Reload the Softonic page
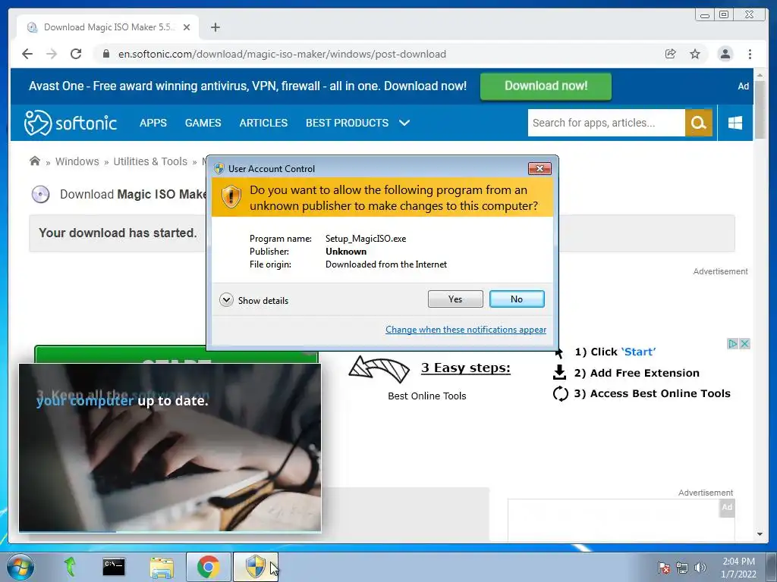Viewport: 777px width, 582px height. (x=76, y=54)
